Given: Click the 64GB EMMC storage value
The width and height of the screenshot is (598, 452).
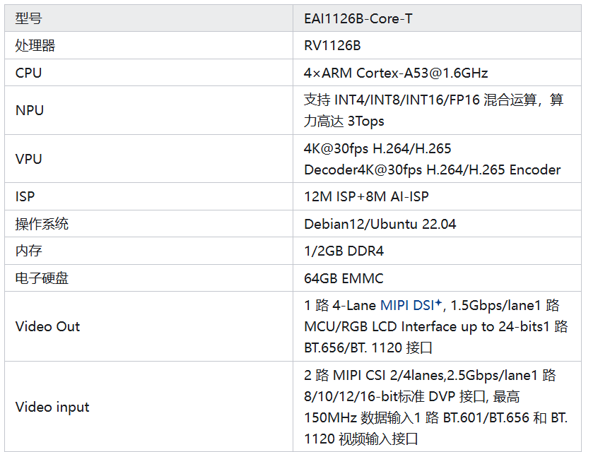Looking at the screenshot, I should [x=344, y=278].
